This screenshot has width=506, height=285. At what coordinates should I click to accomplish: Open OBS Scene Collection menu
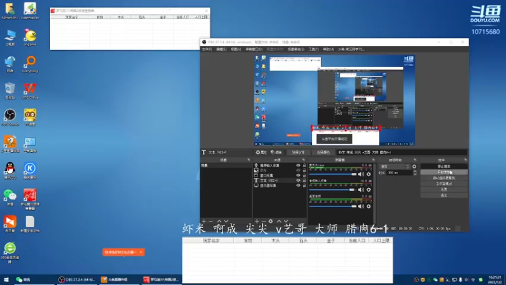click(x=296, y=49)
